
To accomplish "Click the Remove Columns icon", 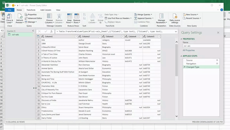I will pos(59,16).
